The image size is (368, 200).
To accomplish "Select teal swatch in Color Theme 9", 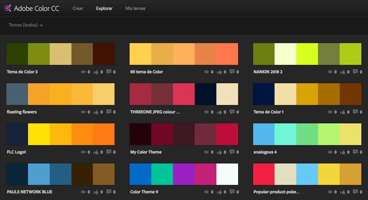I will (x=162, y=174).
